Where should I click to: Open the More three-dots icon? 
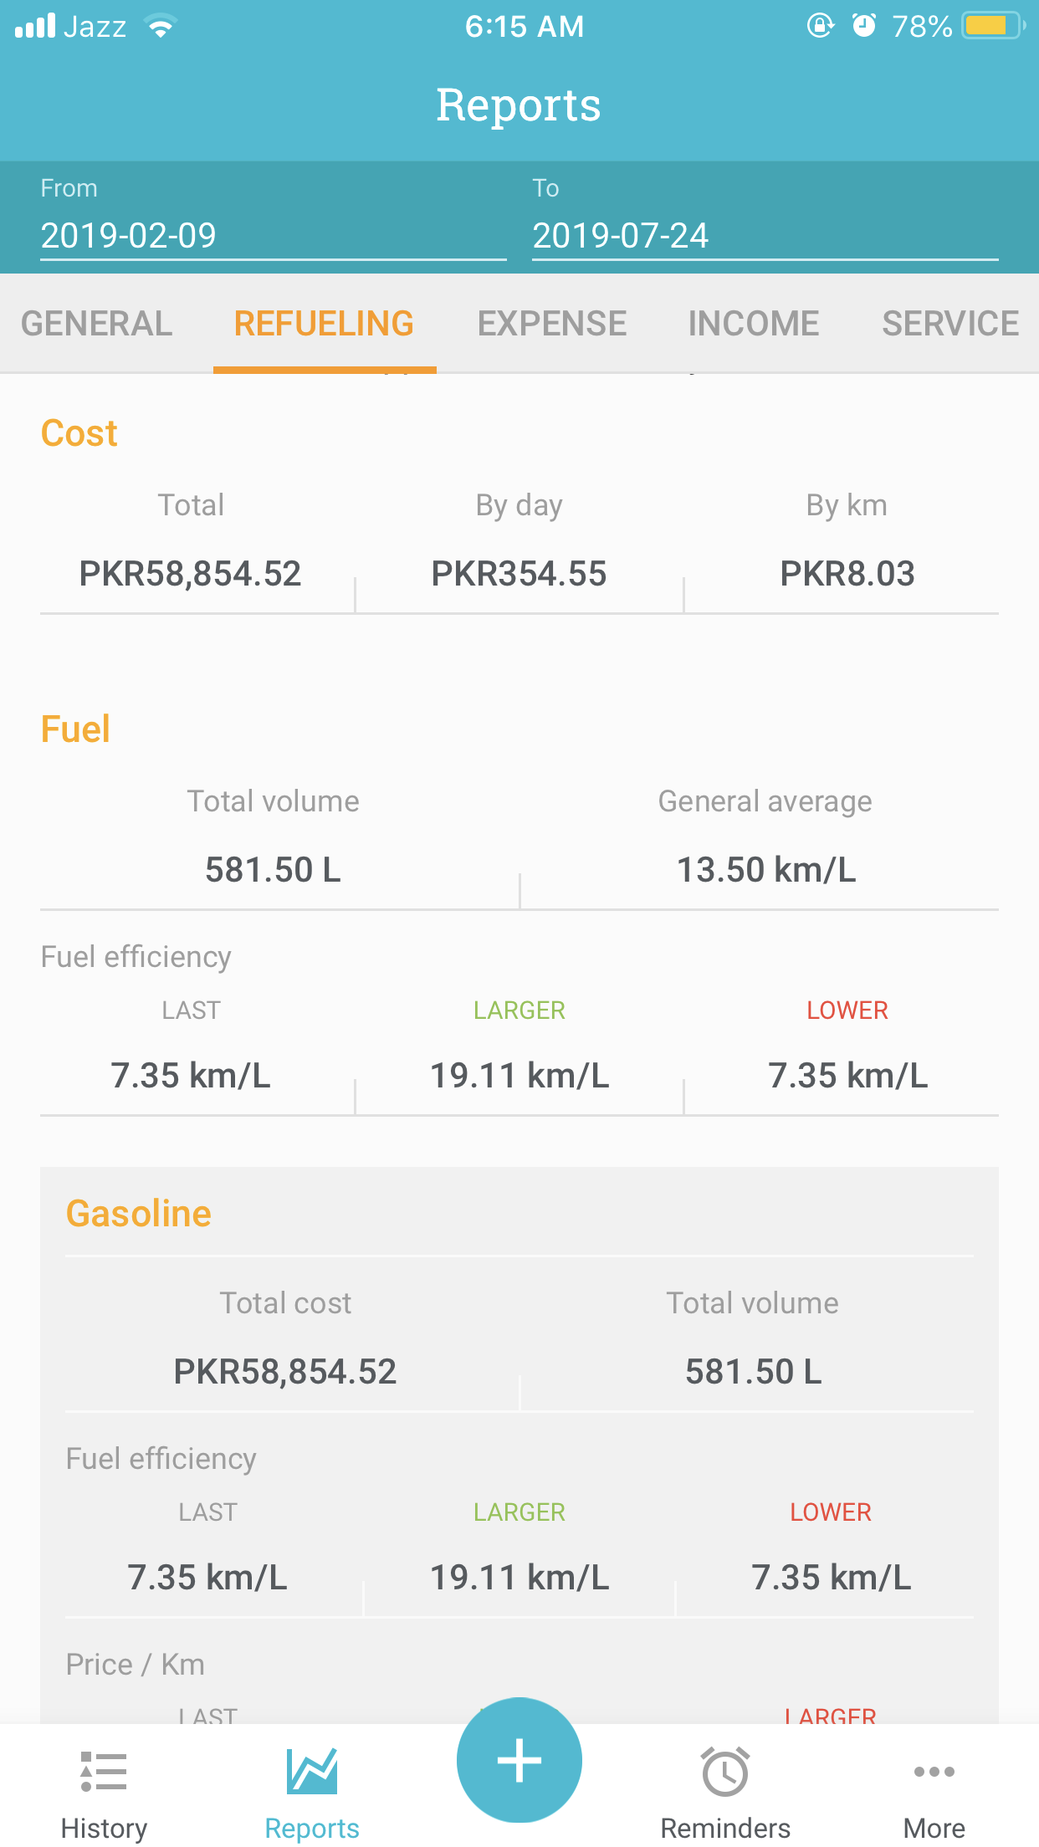[934, 1772]
